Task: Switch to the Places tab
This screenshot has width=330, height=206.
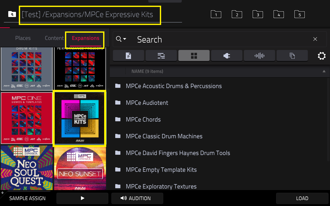Action: click(23, 38)
